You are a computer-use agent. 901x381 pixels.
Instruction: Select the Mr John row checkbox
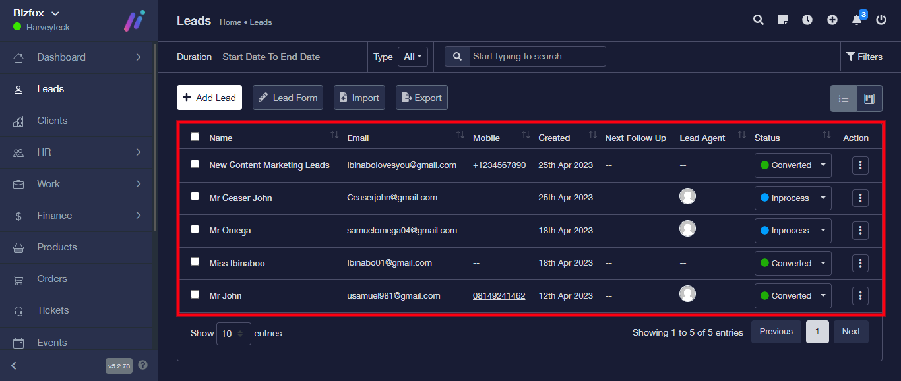point(195,295)
